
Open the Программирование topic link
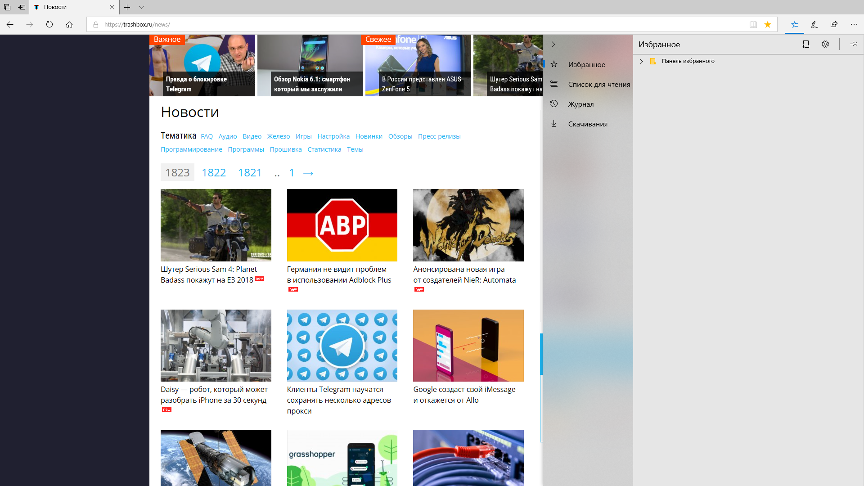pos(191,149)
